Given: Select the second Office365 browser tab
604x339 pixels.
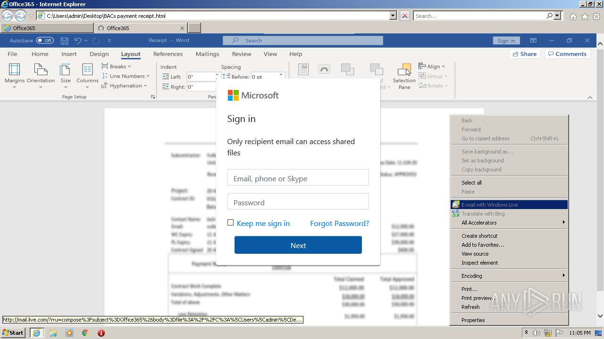Looking at the screenshot, I should point(141,28).
